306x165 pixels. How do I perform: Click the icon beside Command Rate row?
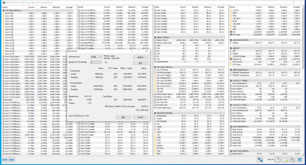coord(155,62)
